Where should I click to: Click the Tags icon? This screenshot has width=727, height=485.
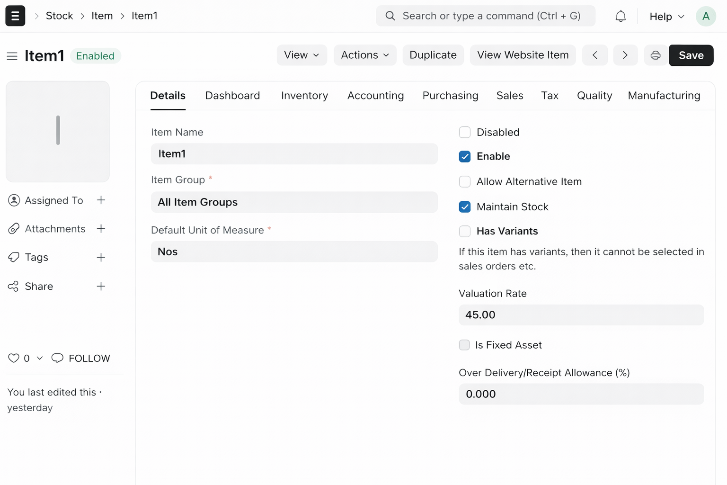click(14, 257)
